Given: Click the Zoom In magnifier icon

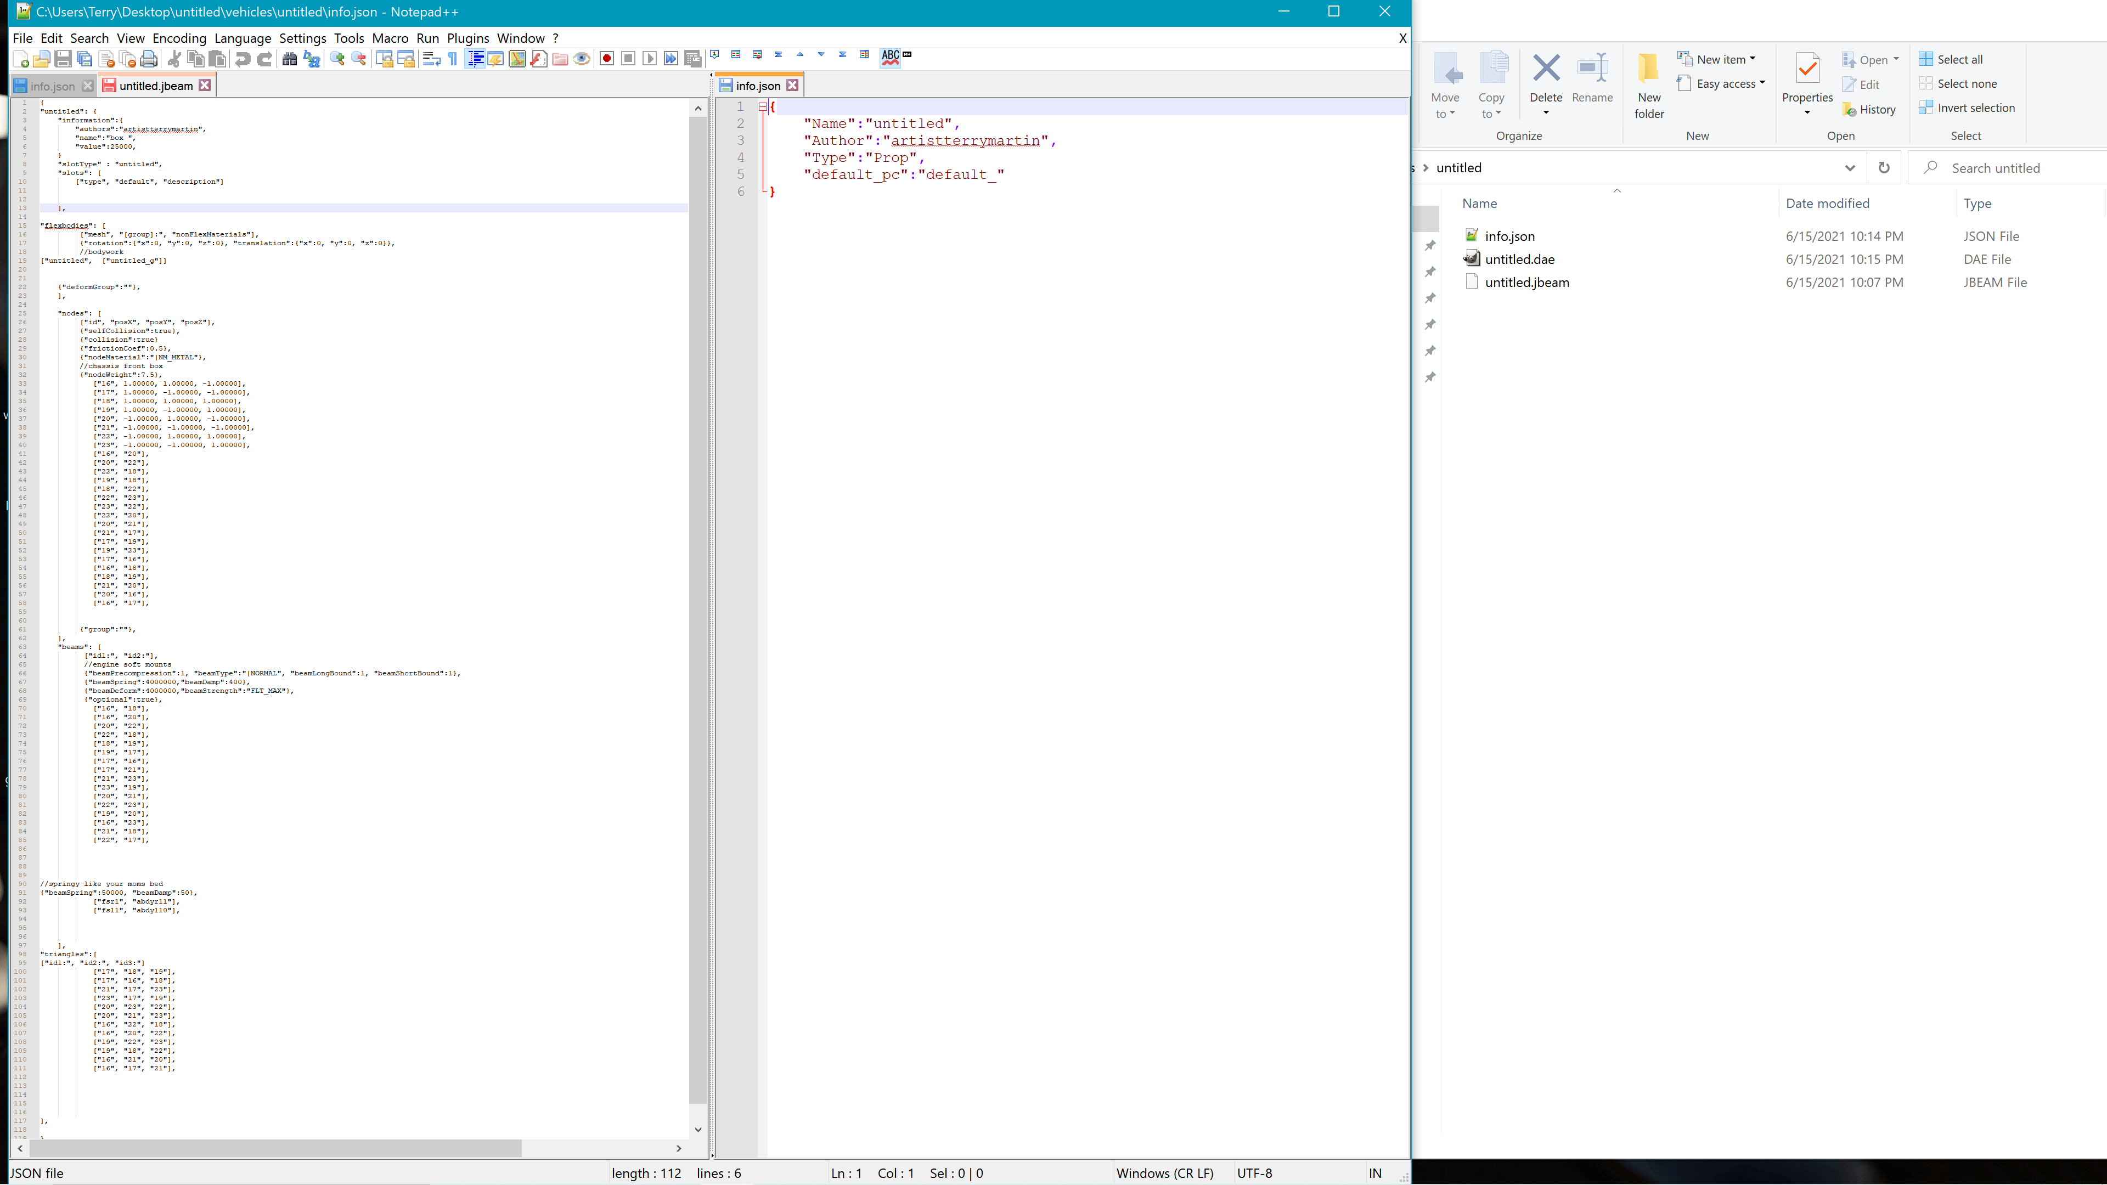Looking at the screenshot, I should [x=337, y=59].
